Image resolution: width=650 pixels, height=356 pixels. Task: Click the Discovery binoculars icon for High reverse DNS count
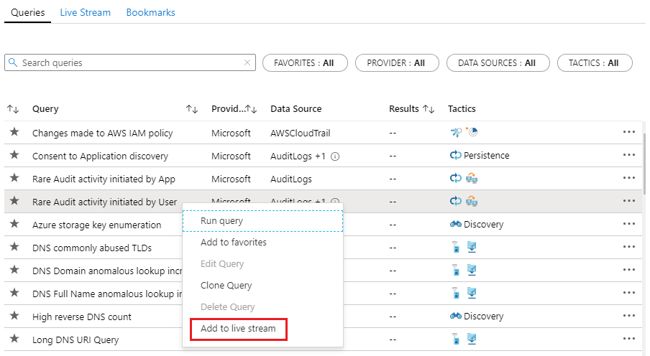pos(455,317)
